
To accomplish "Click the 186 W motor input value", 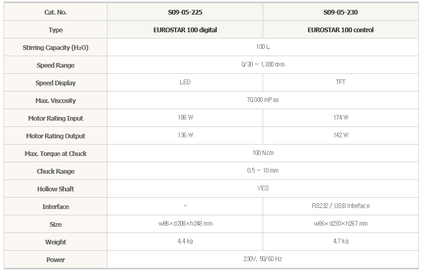I will (185, 118).
